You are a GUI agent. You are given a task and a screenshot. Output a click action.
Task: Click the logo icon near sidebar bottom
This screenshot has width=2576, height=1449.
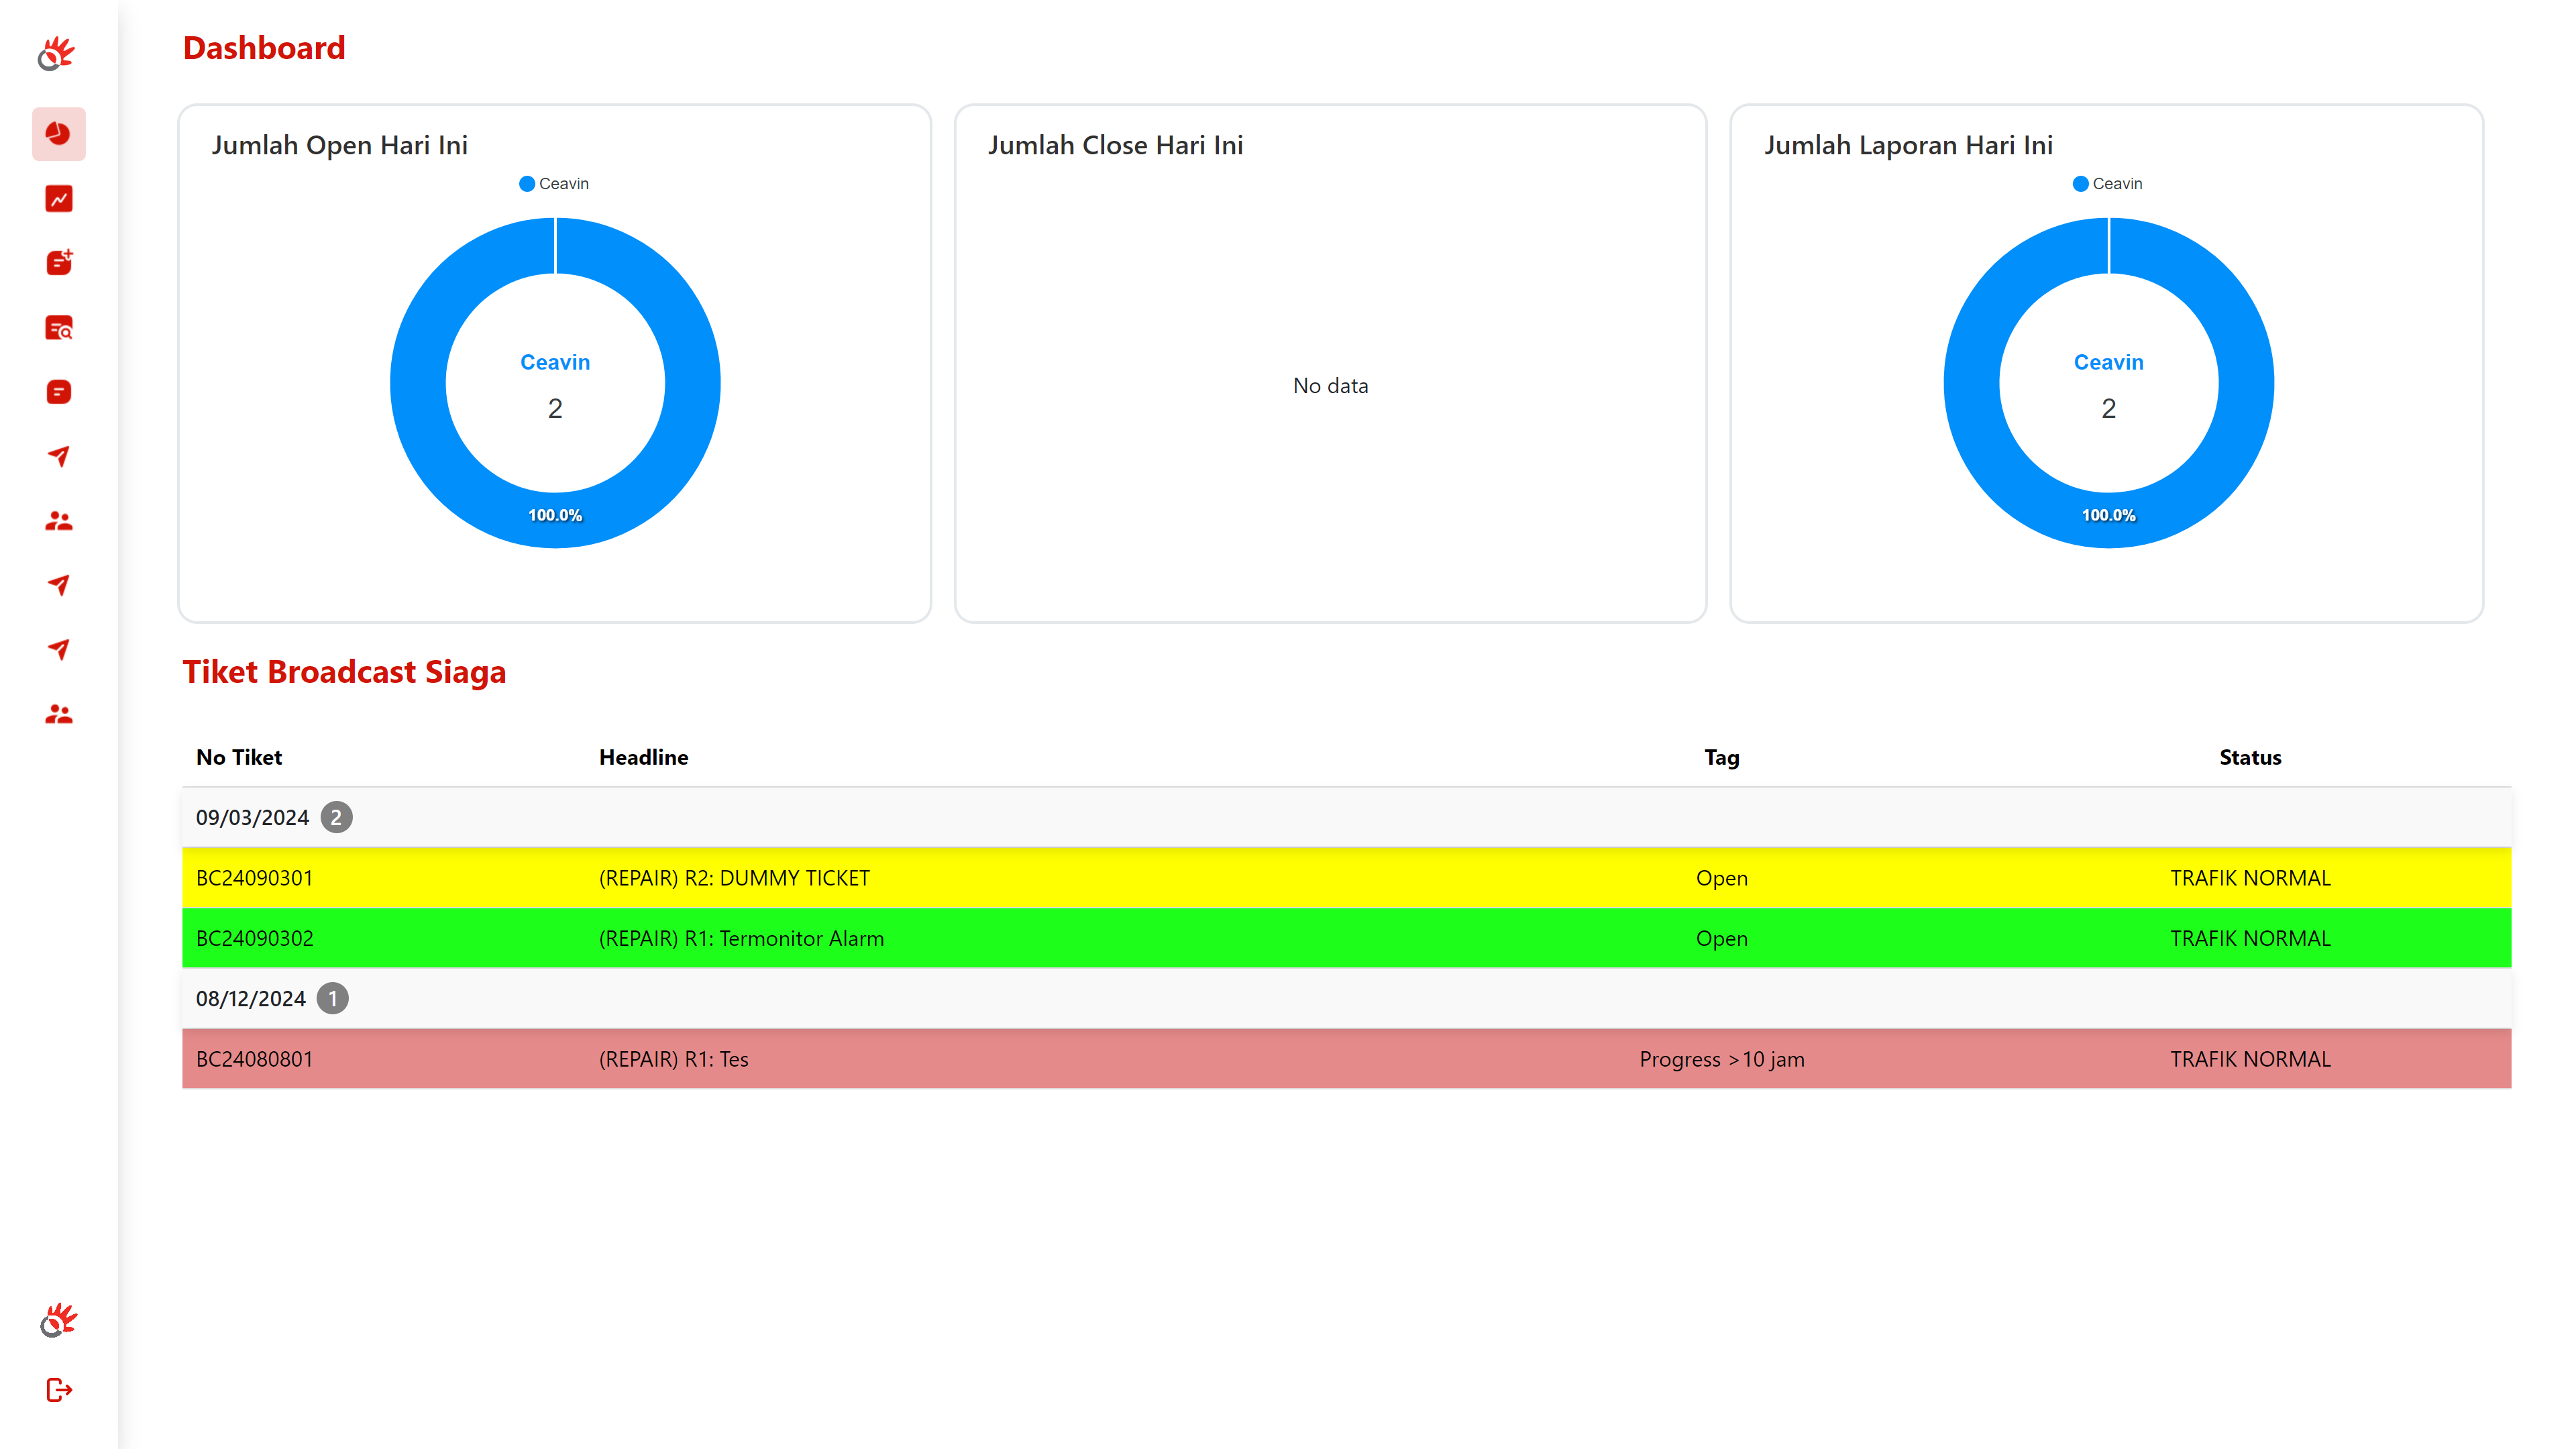[x=59, y=1320]
